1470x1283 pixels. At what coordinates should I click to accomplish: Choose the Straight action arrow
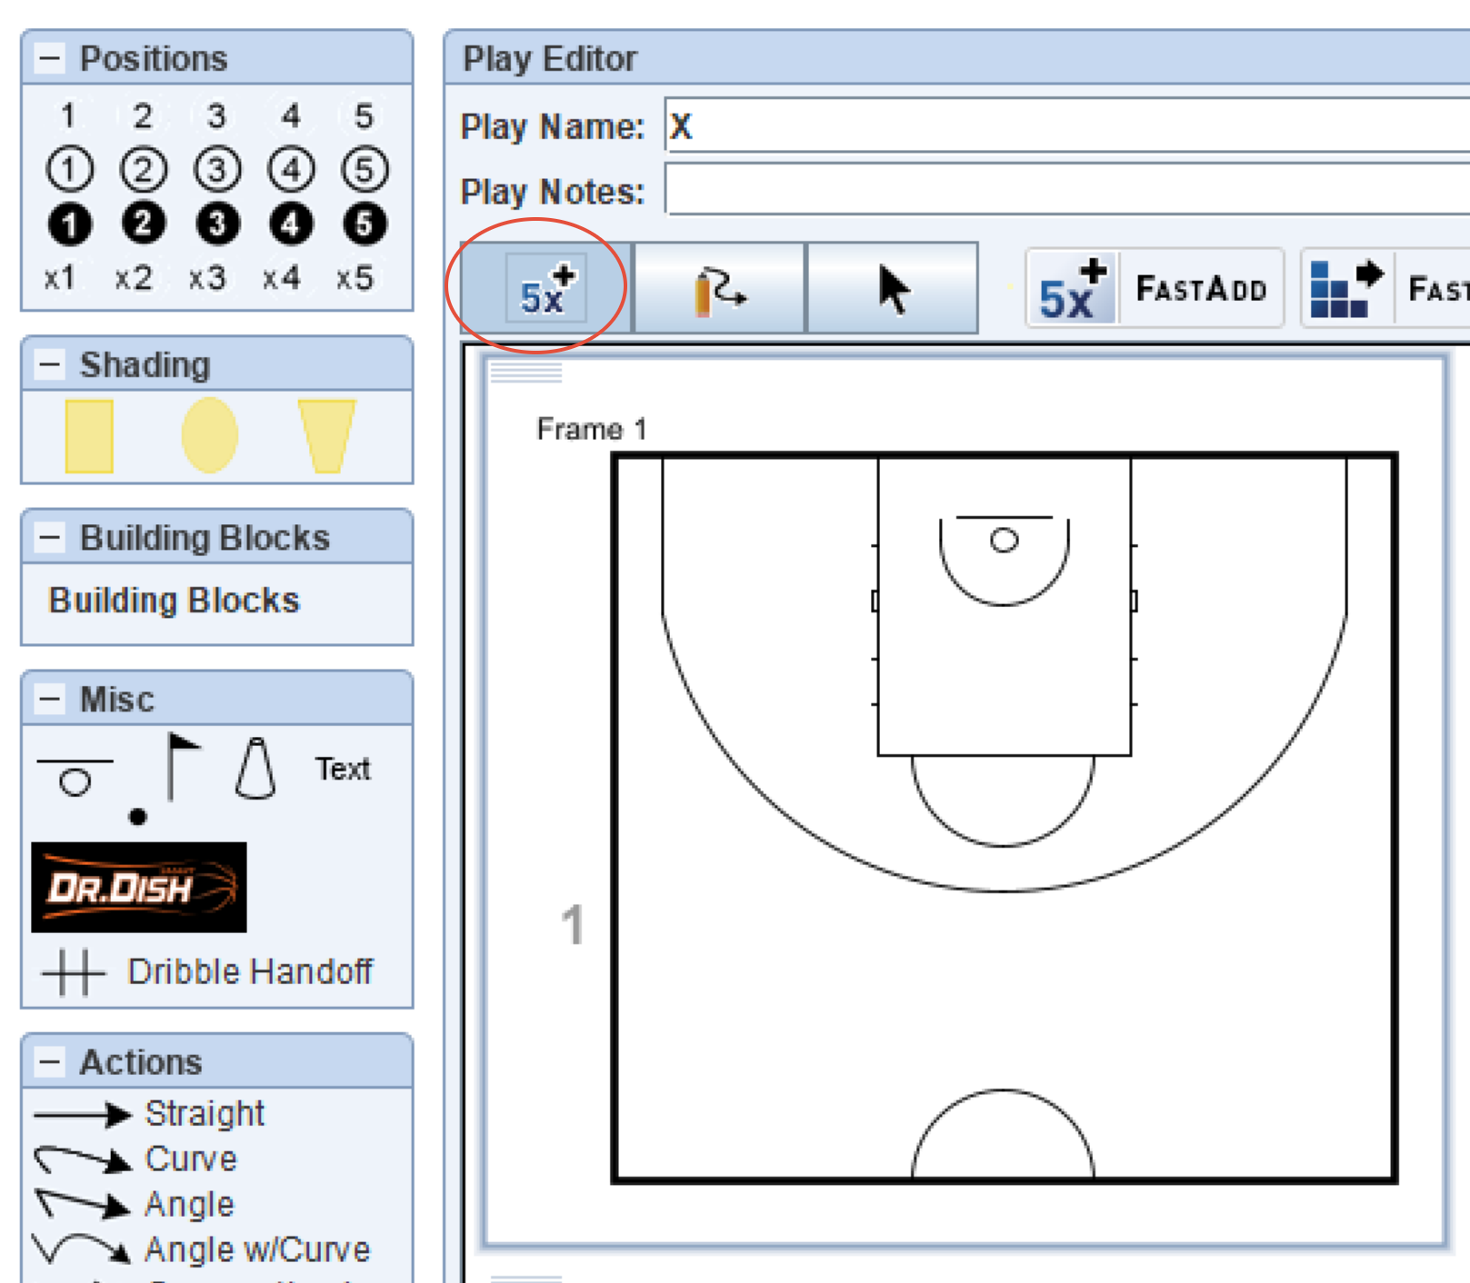151,1114
